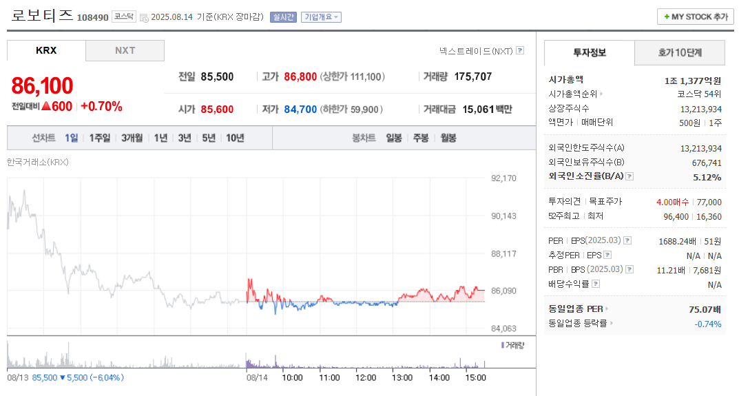Click the 로보티즈 stock name heading
739x396 pixels.
tap(42, 16)
